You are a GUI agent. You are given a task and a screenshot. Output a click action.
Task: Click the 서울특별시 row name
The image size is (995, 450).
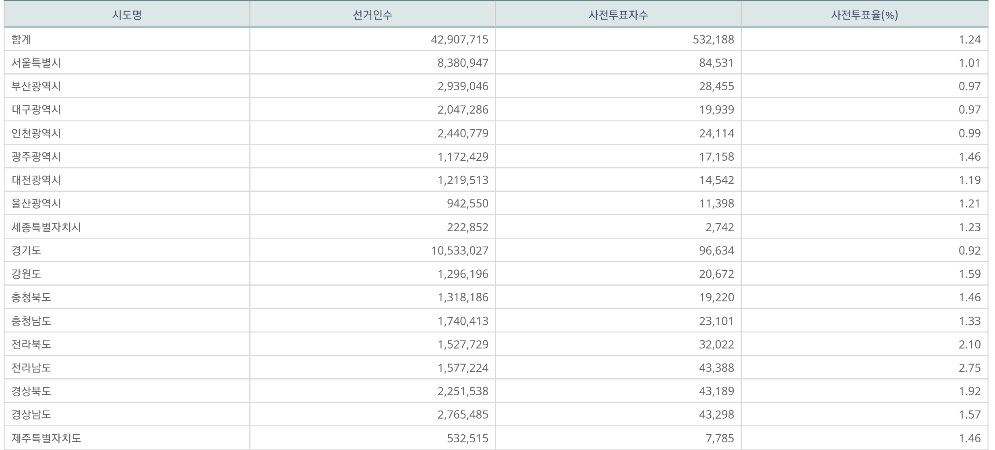[36, 63]
